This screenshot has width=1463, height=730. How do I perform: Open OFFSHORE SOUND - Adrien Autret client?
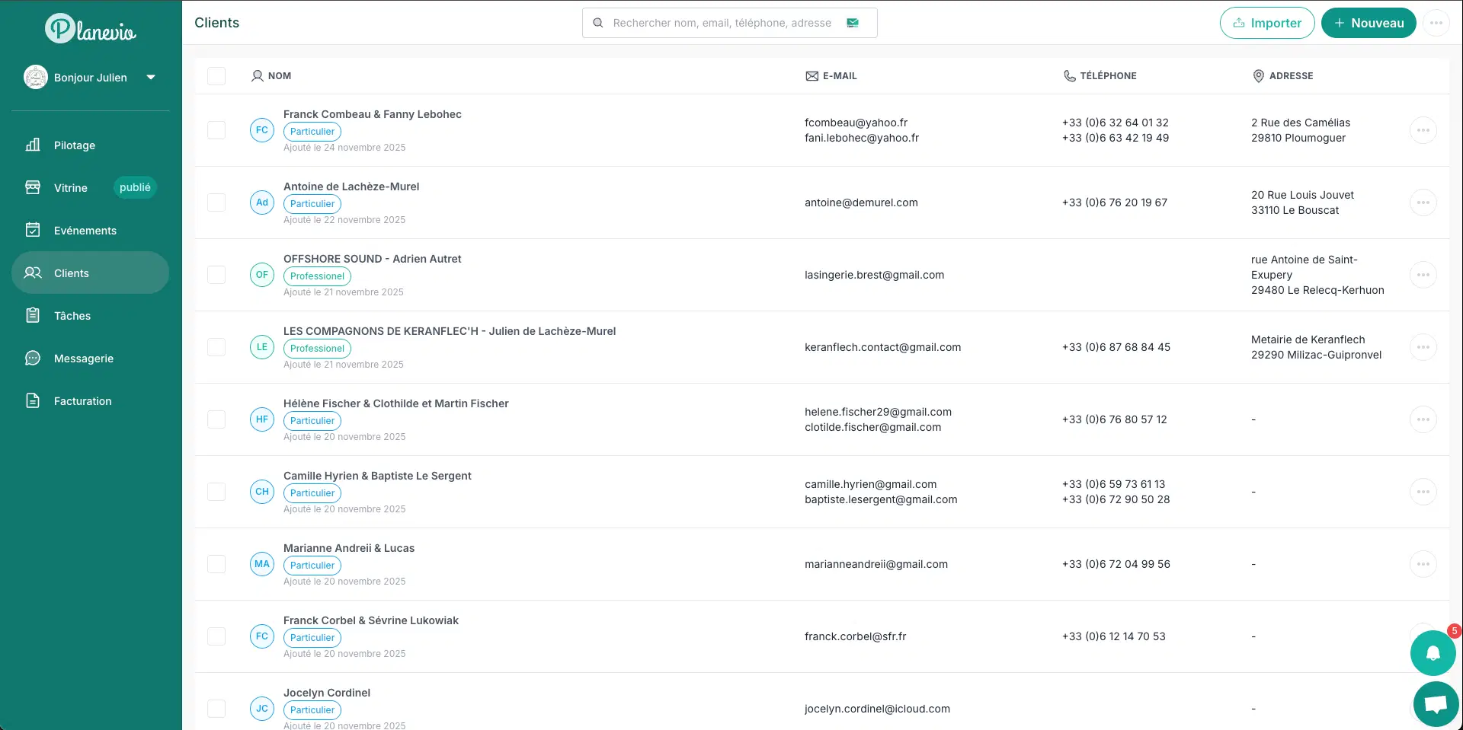tap(373, 259)
